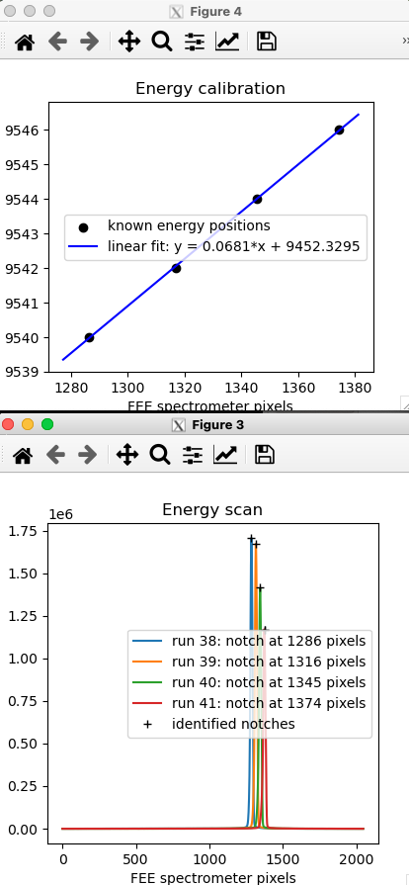
Task: Click Back arrow in Figure 4 toolbar
Action: 58,42
